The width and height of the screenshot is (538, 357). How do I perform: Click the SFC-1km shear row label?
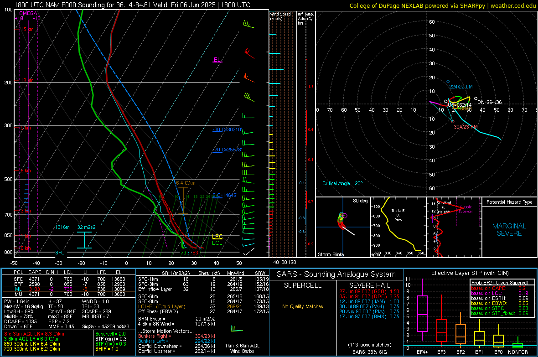pos(148,279)
